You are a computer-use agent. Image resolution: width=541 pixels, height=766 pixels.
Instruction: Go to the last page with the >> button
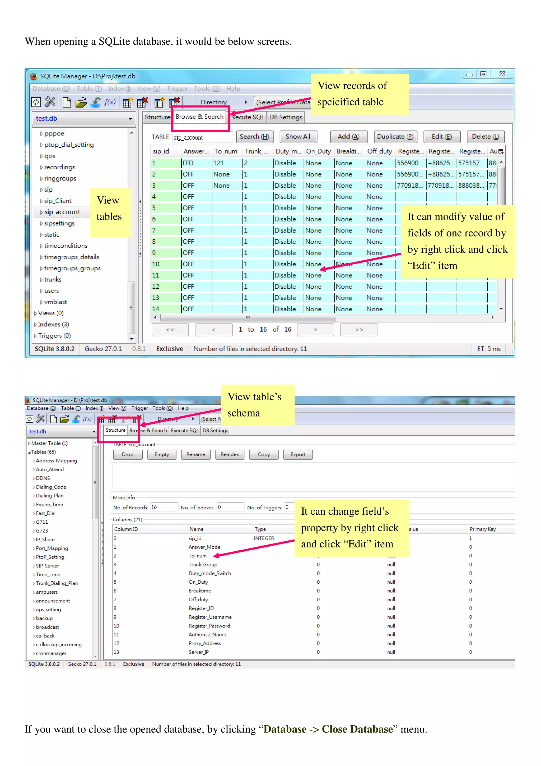click(359, 330)
